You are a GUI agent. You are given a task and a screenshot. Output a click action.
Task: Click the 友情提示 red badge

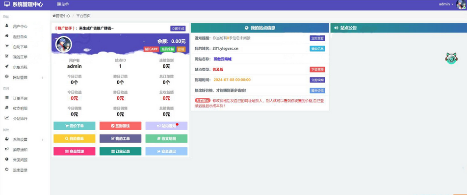pos(203,101)
